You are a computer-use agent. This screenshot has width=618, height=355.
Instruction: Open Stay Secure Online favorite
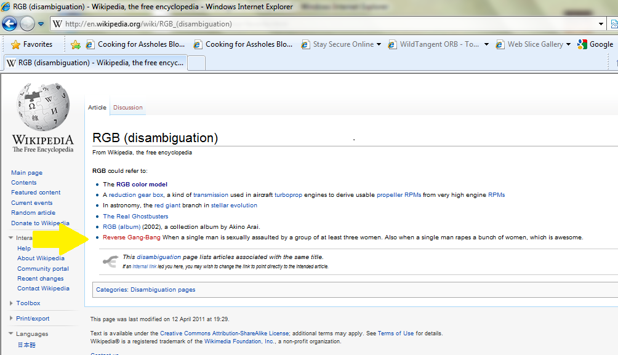pos(338,44)
